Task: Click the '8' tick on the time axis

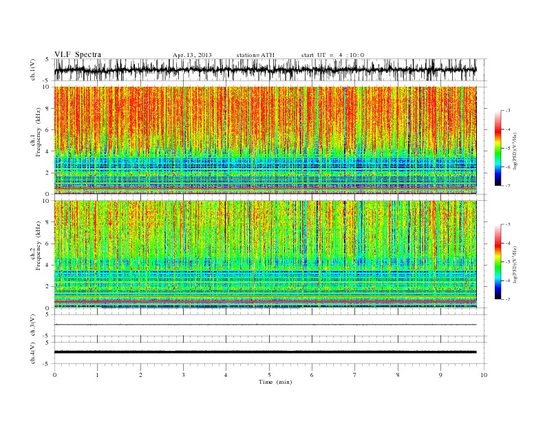Action: [x=398, y=375]
